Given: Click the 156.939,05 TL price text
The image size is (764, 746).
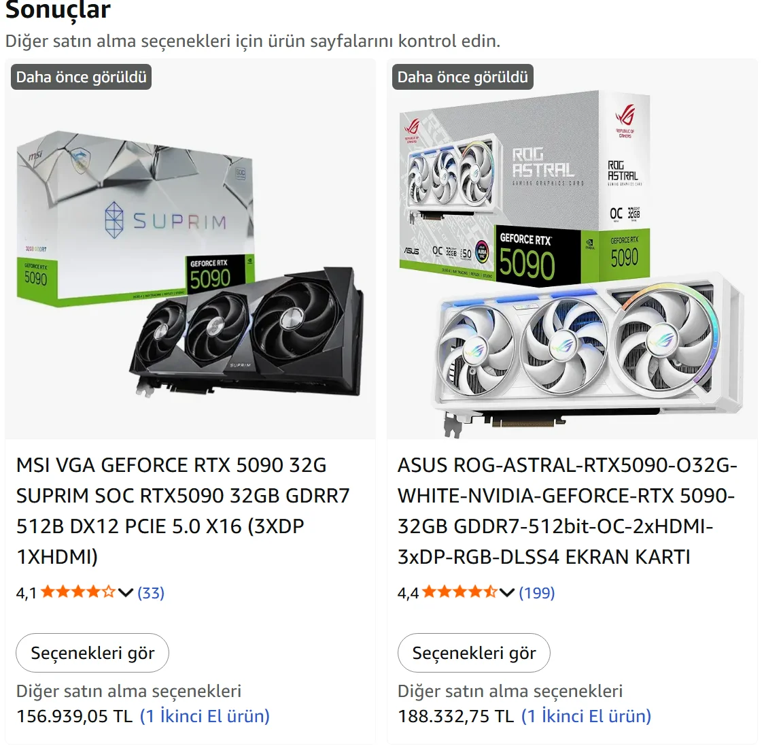Looking at the screenshot, I should tap(75, 716).
